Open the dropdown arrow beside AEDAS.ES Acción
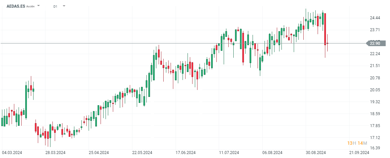 click(39, 6)
